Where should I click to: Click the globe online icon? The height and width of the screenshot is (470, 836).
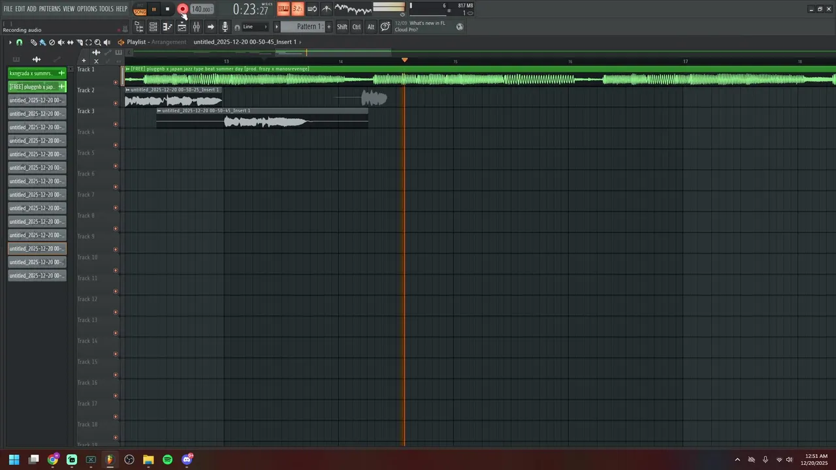click(460, 27)
